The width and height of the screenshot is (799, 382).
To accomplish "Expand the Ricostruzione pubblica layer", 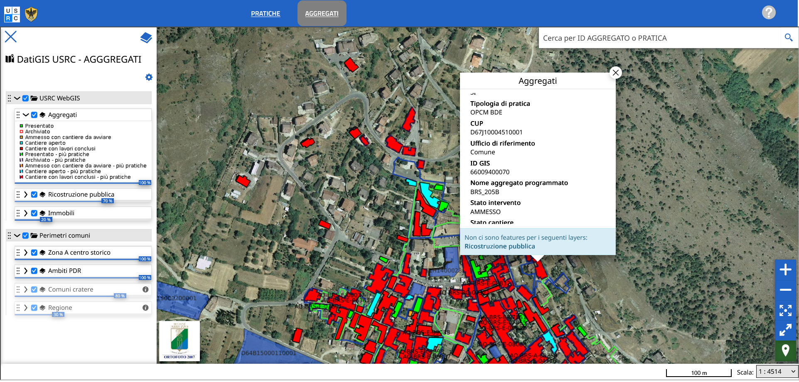I will tap(26, 195).
